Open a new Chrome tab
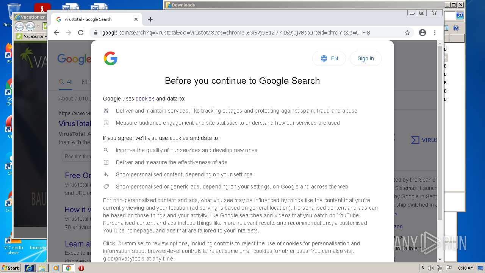The image size is (485, 273). (150, 19)
